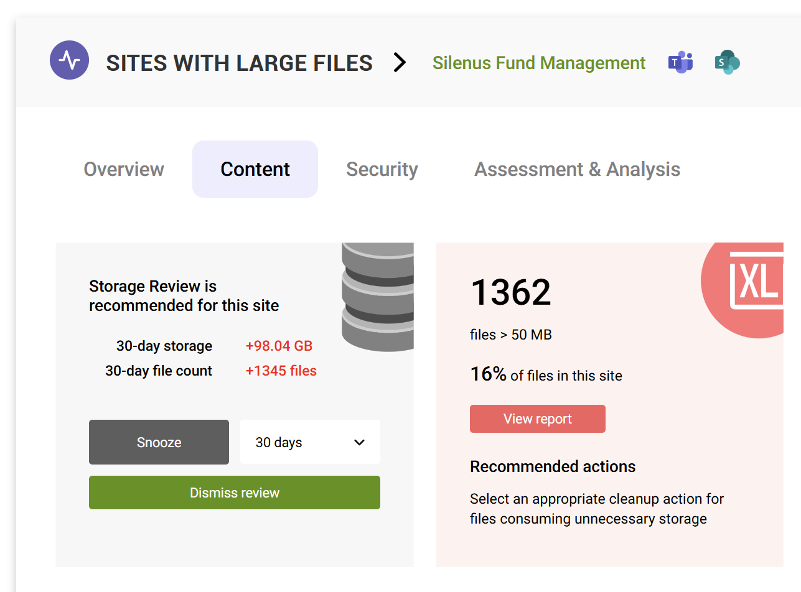This screenshot has height=592, width=801.
Task: Click the 30-day storage label
Action: pyautogui.click(x=164, y=346)
